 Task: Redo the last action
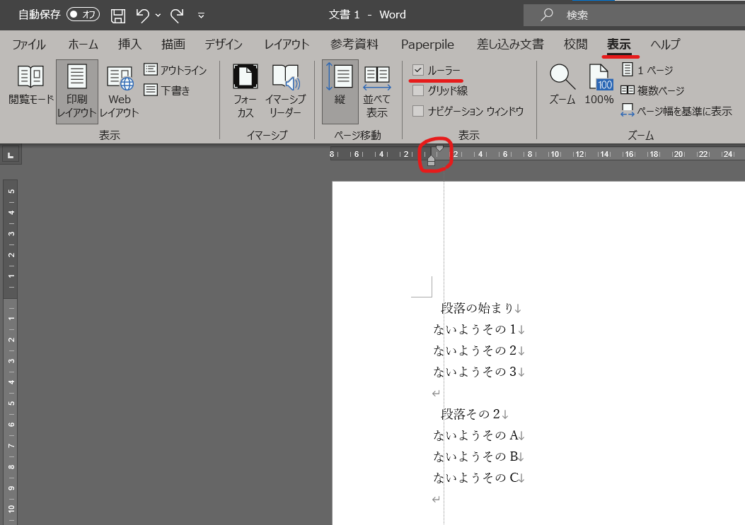click(177, 15)
